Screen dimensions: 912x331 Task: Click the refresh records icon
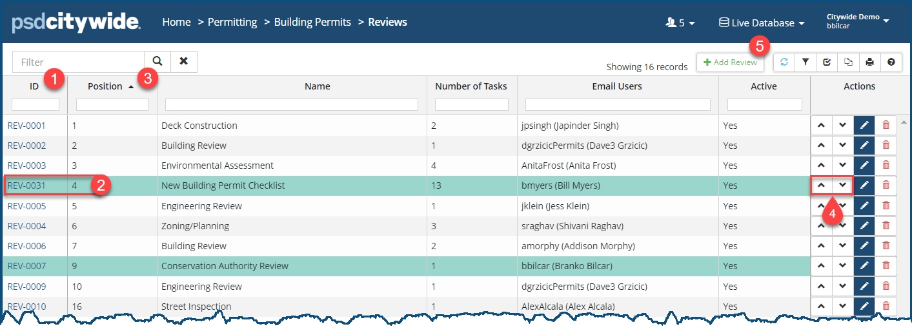pyautogui.click(x=784, y=62)
